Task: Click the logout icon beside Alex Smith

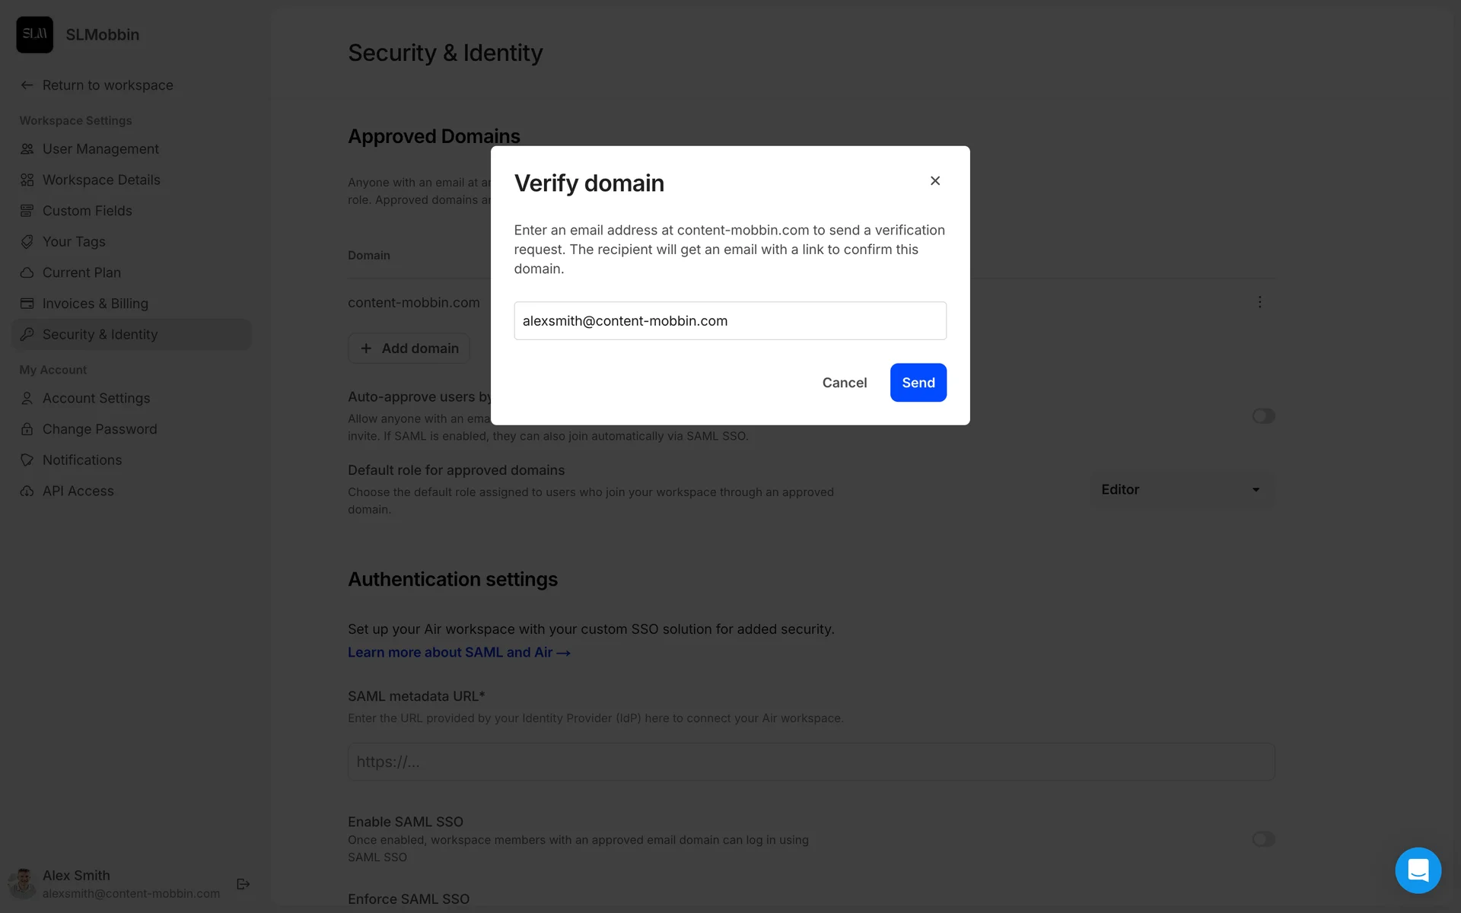Action: [x=243, y=884]
